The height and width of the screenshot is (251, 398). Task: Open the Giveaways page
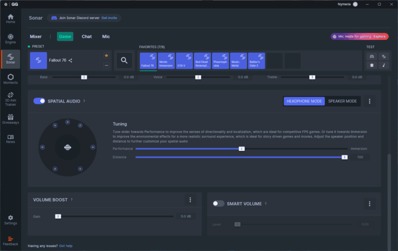coord(10,119)
